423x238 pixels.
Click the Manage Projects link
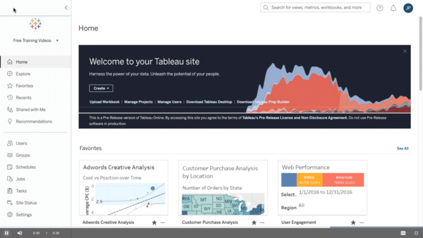click(138, 102)
